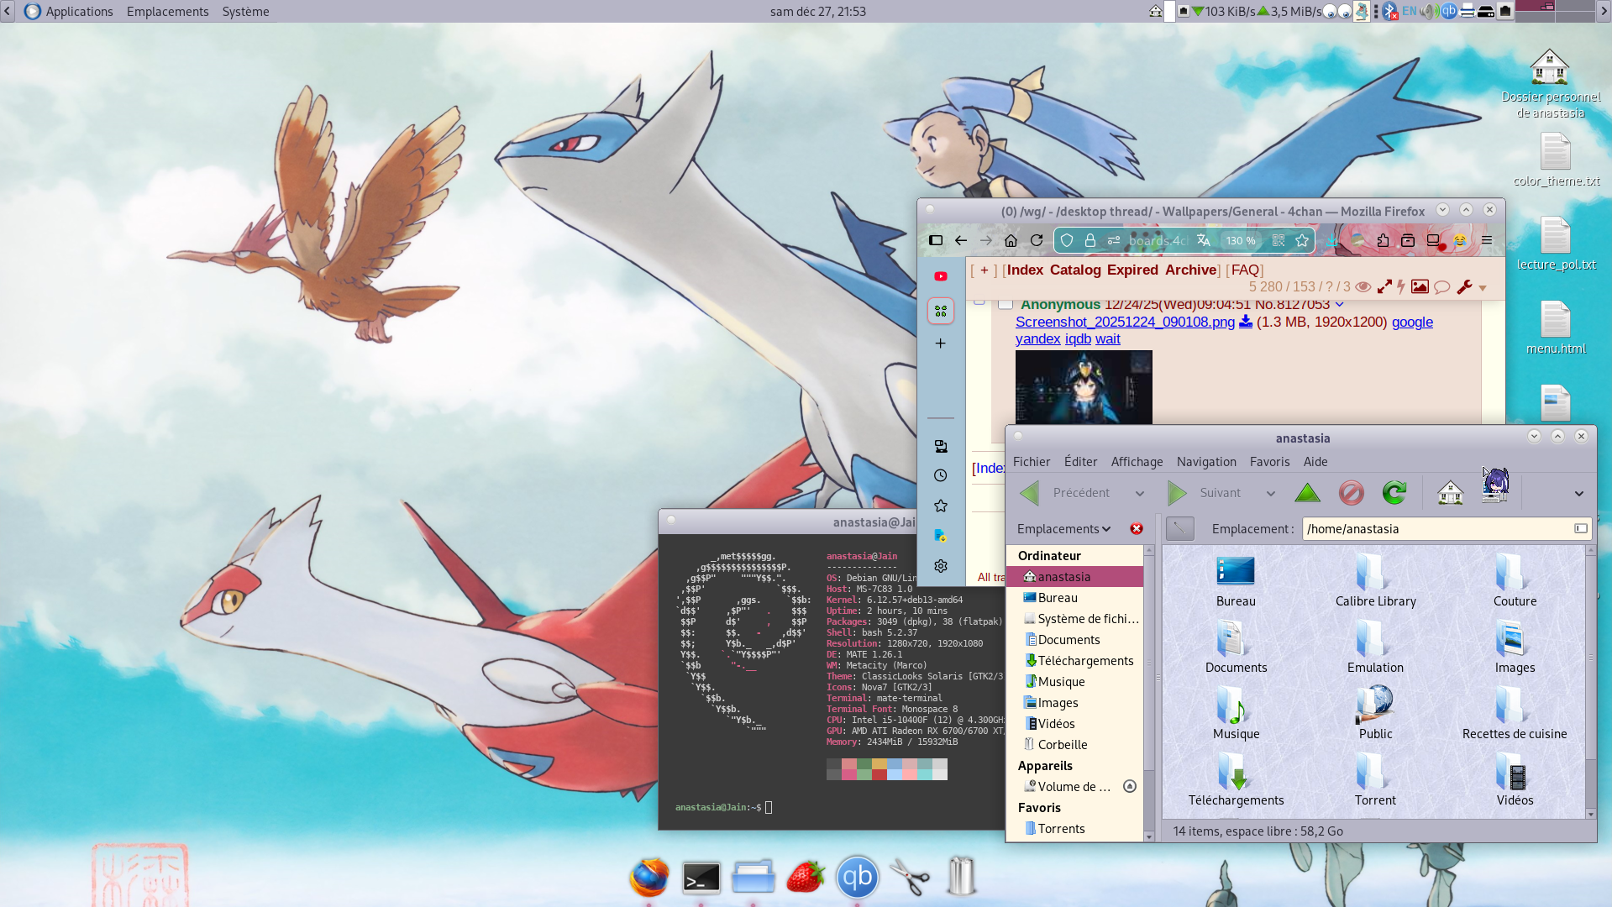Bookmark this page with the star icon
This screenshot has width=1612, height=907.
tap(1302, 240)
